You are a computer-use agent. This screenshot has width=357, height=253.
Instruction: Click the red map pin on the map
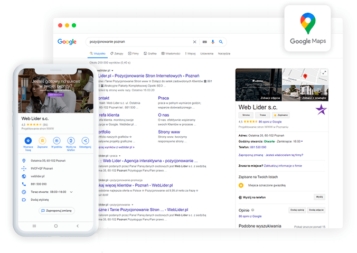click(x=305, y=77)
